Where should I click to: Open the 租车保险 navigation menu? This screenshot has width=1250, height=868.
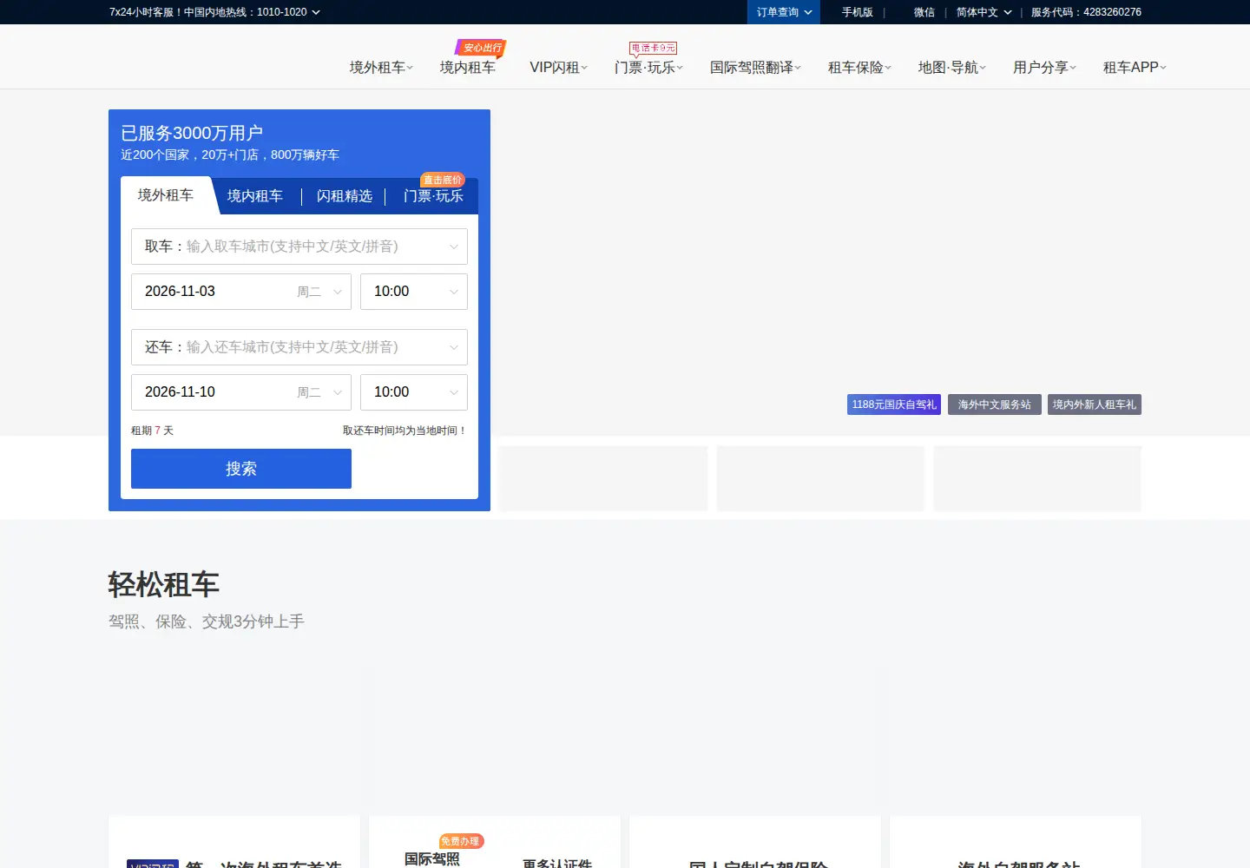point(859,67)
